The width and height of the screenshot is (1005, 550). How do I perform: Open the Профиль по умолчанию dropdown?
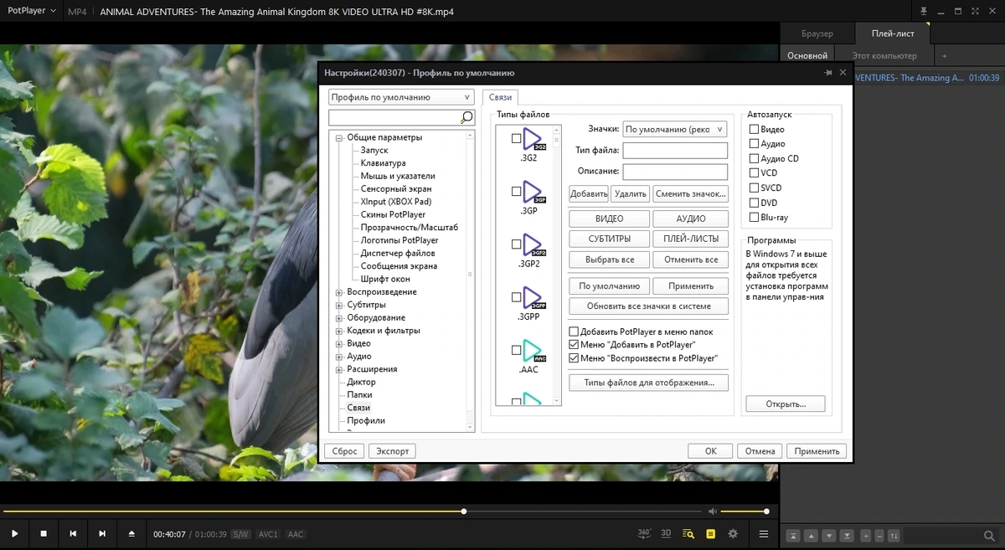(402, 97)
